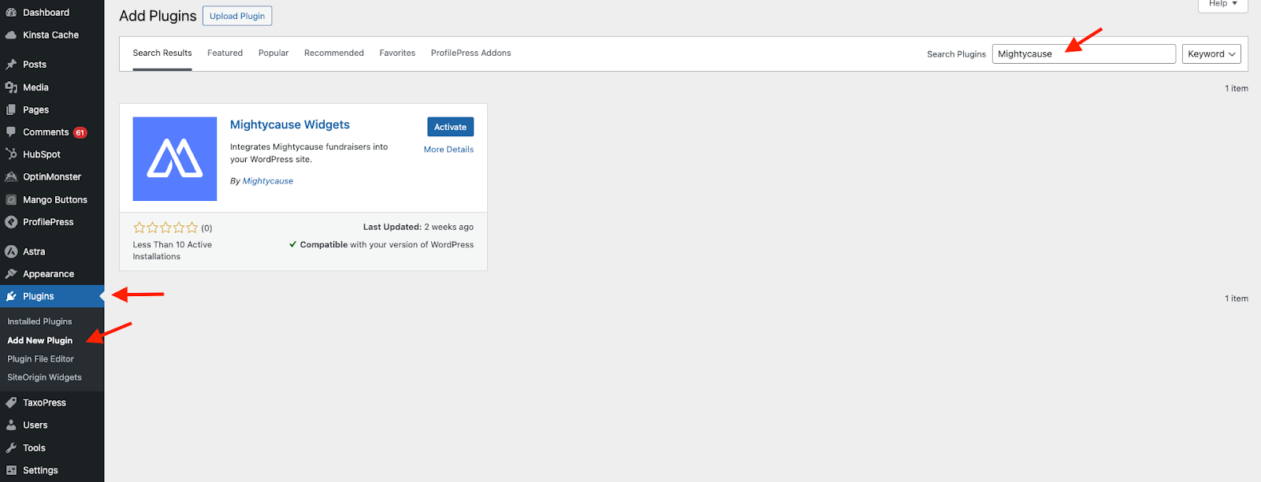Image resolution: width=1261 pixels, height=482 pixels.
Task: Click the ProfilePress icon in sidebar
Action: click(x=11, y=222)
